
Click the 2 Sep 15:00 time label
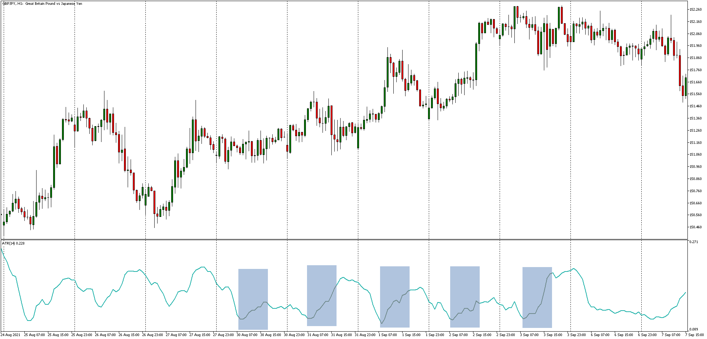point(482,335)
